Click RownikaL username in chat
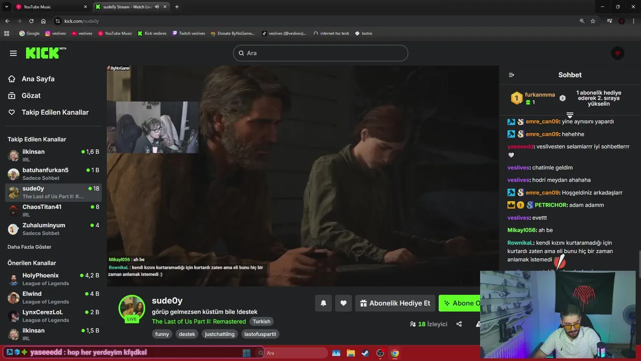This screenshot has width=641, height=361. pos(520,243)
